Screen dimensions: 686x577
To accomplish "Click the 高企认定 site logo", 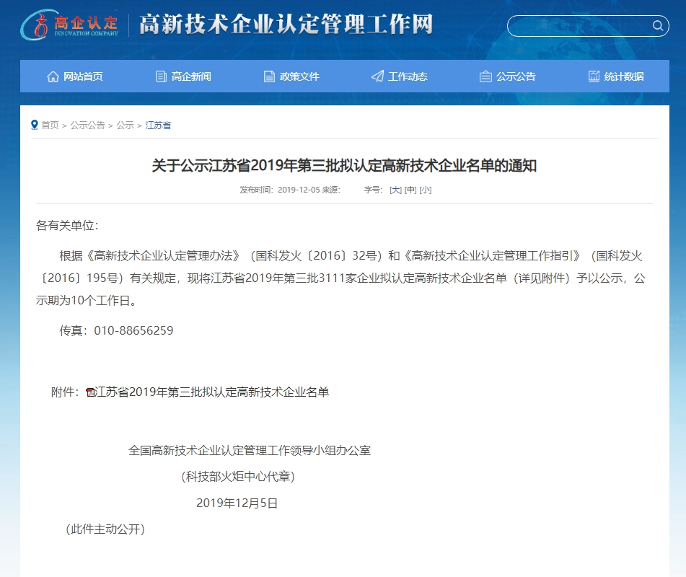I will [69, 25].
